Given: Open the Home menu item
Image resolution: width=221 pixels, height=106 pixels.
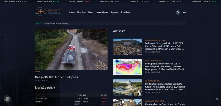Looking at the screenshot, I should (71, 12).
